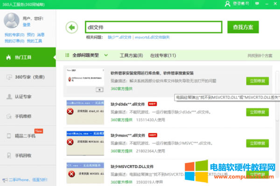Click the green back arrow icon
The width and height of the screenshot is (280, 186).
71,27
